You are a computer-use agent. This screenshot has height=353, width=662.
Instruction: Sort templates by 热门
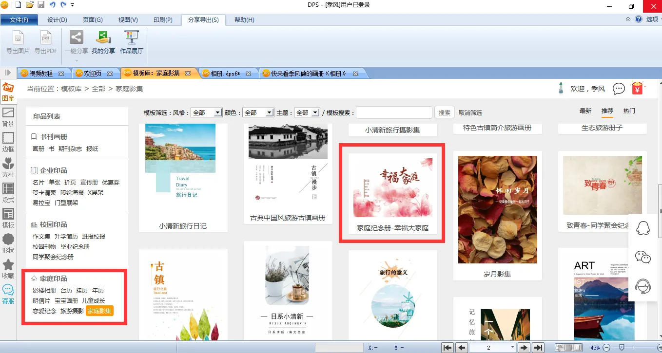[629, 111]
